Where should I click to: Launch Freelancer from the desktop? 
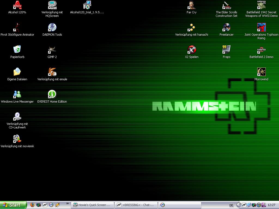[226, 30]
